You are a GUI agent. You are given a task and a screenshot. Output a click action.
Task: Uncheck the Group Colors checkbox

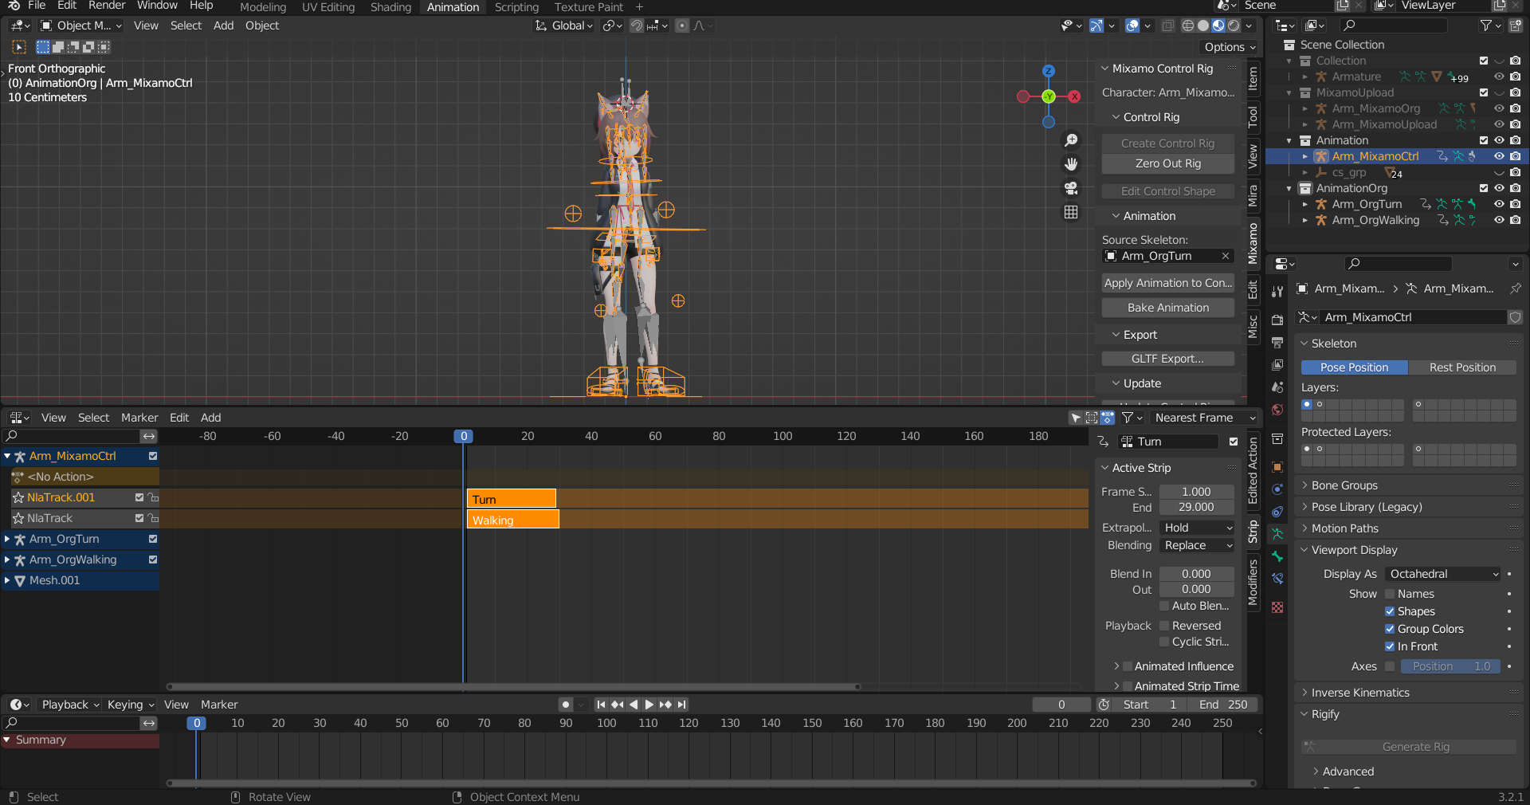[1390, 629]
